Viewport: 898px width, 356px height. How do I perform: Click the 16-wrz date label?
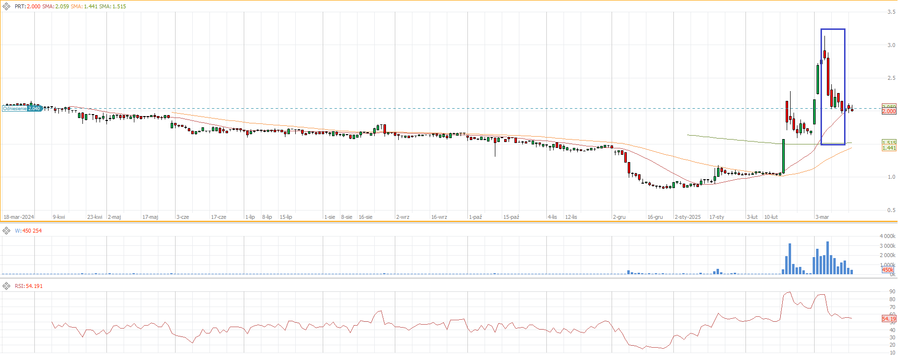pos(439,217)
